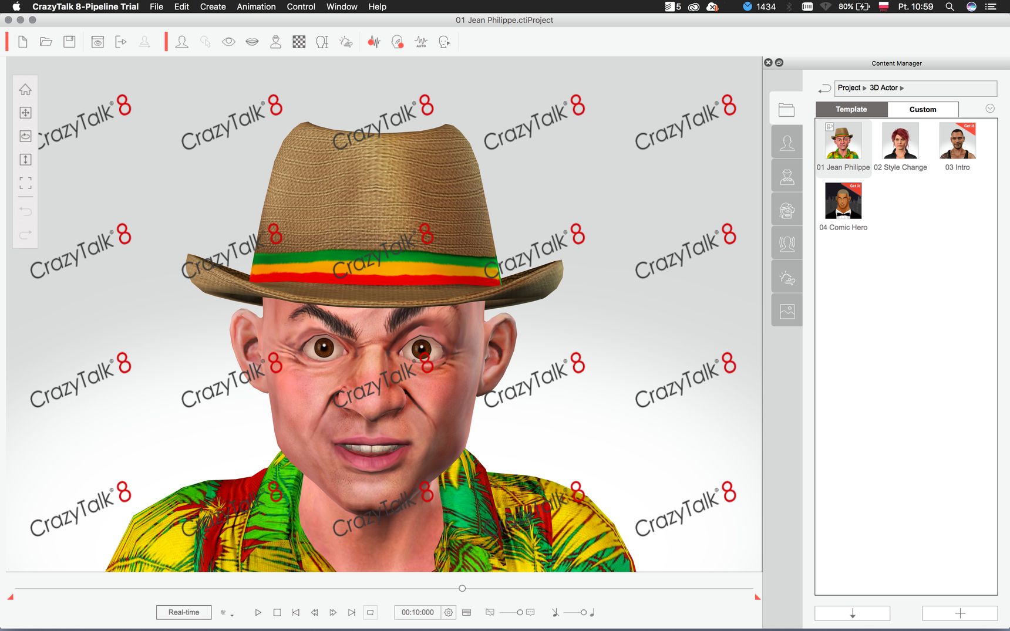
Task: Open the actor accessories icon with the hat
Action: click(275, 42)
